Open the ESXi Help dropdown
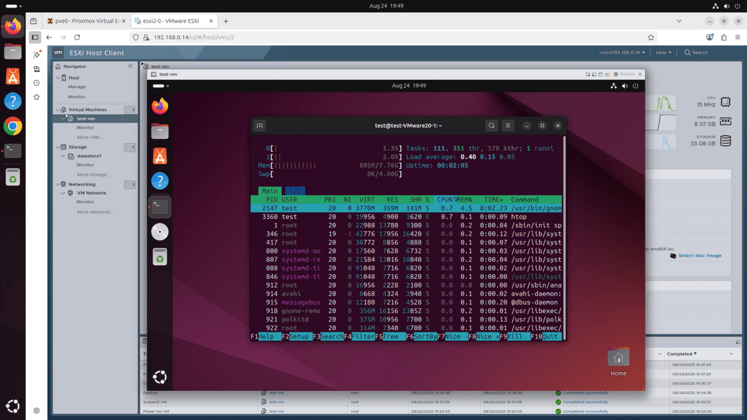This screenshot has height=420, width=747. [664, 52]
